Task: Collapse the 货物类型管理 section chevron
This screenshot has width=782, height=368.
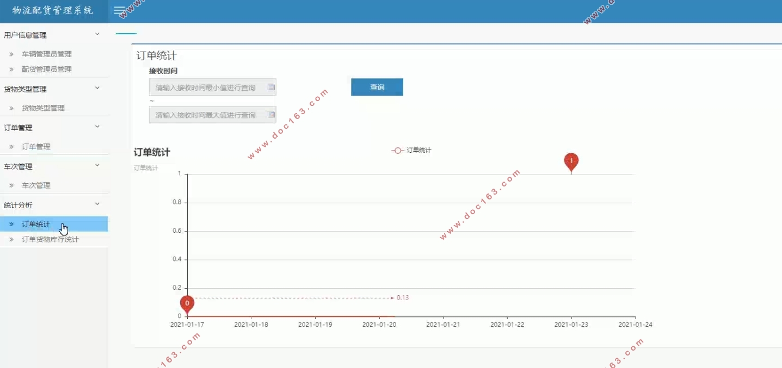Action: (x=97, y=88)
